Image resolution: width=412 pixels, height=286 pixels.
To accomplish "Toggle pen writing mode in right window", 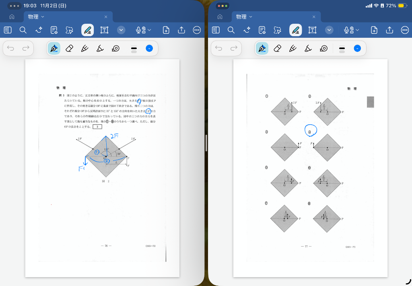I will [295, 30].
